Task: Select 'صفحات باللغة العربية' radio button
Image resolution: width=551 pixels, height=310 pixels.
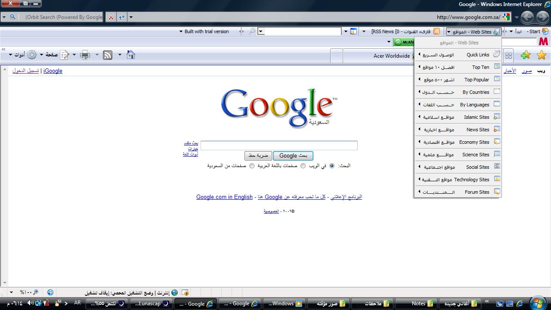Action: pos(303,166)
